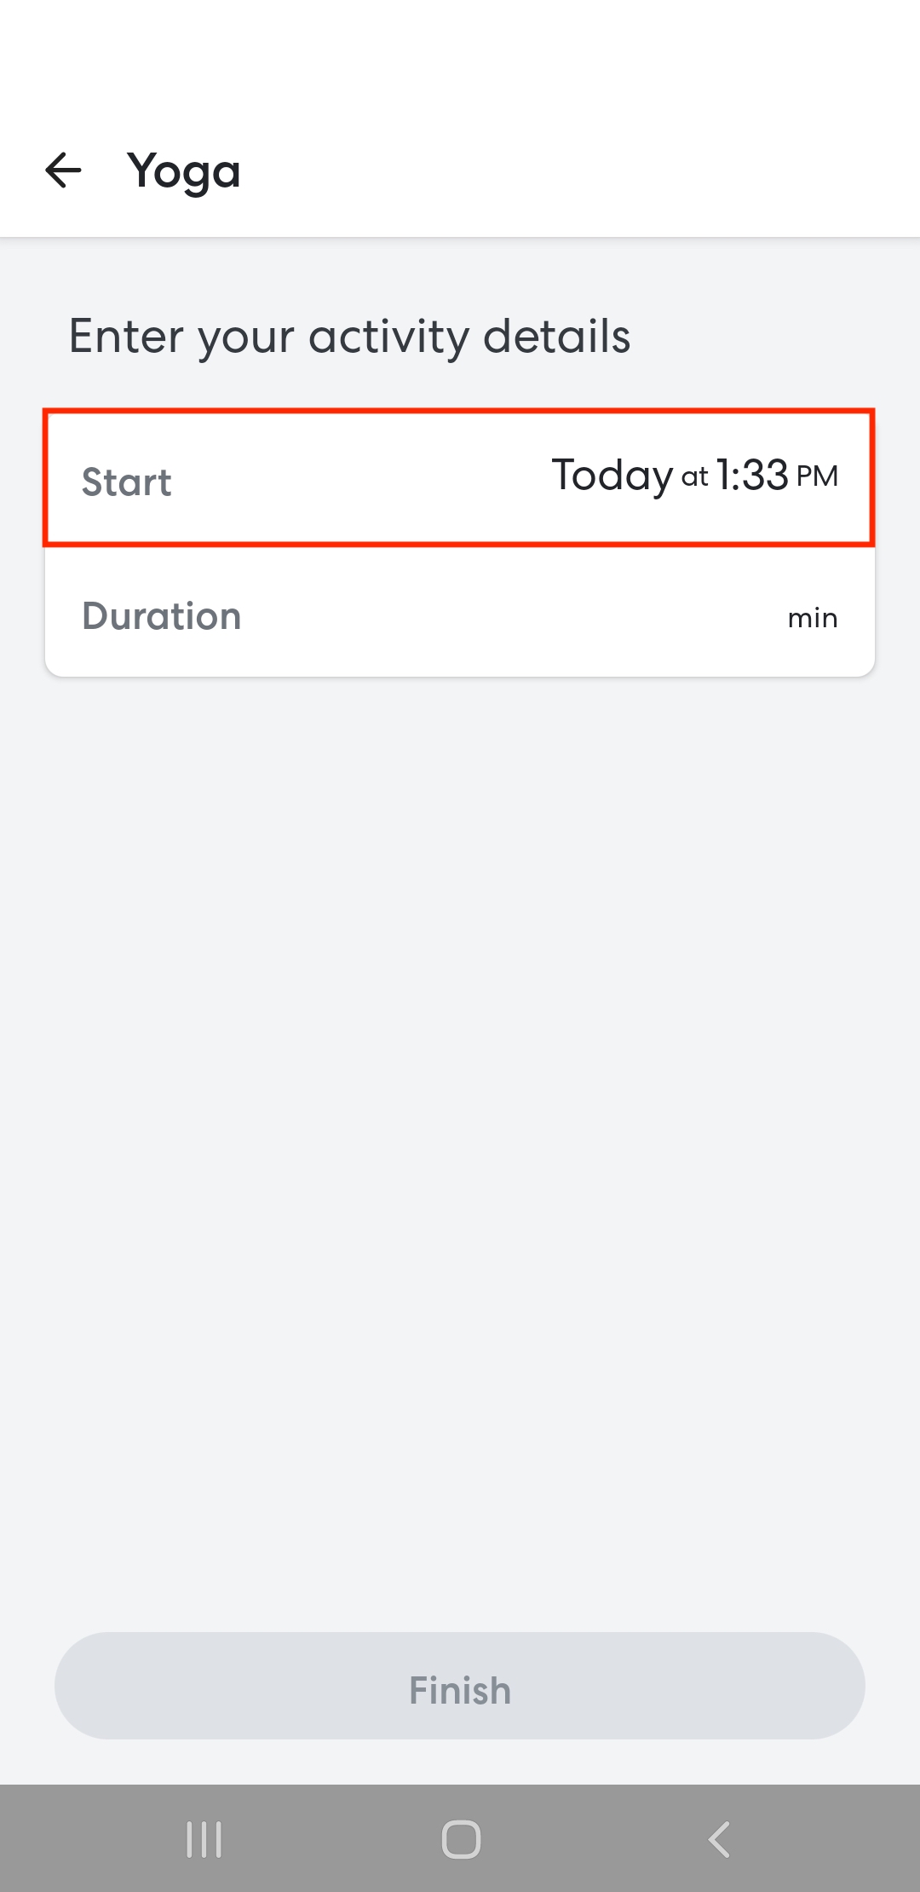Viewport: 920px width, 1892px height.
Task: Tap the PM indicator in Start
Action: (817, 476)
